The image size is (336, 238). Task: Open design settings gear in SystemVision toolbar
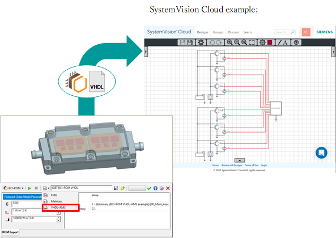(x=201, y=42)
